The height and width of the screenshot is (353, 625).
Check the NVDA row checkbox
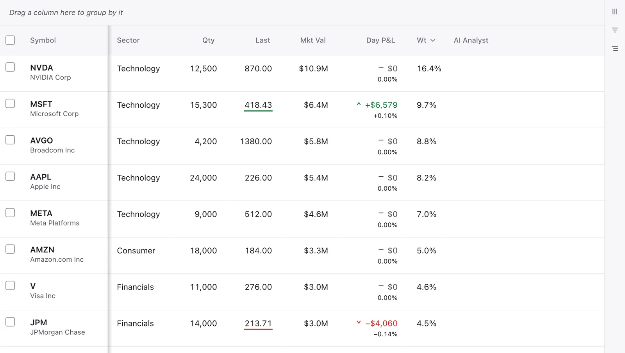point(10,67)
